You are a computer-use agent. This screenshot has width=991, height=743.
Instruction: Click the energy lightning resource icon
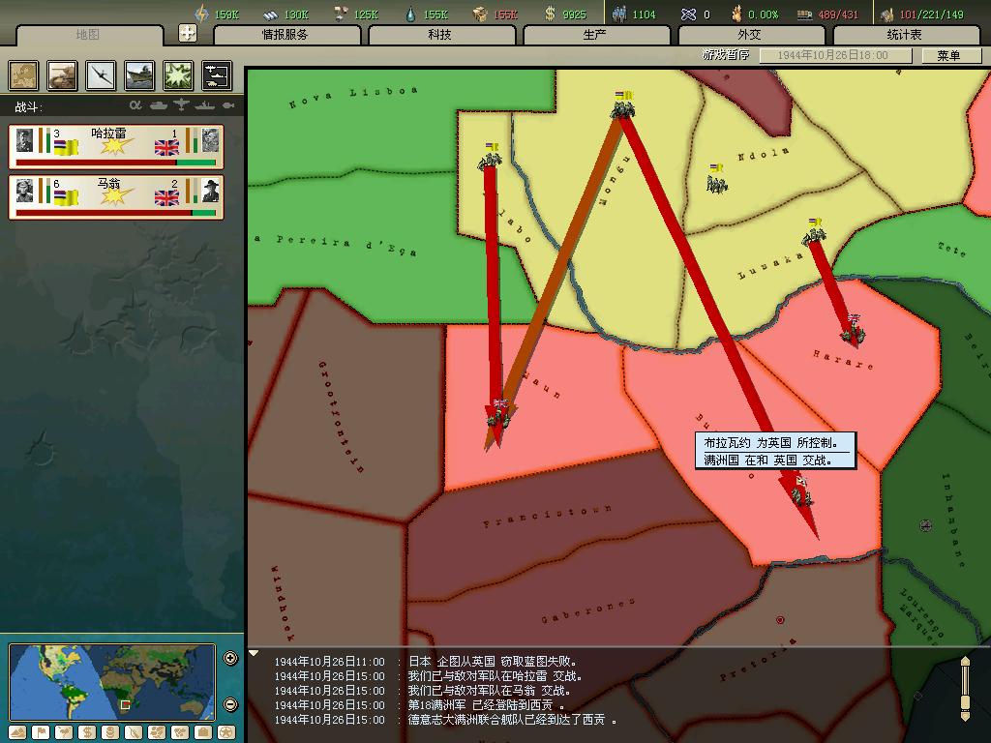click(x=201, y=14)
